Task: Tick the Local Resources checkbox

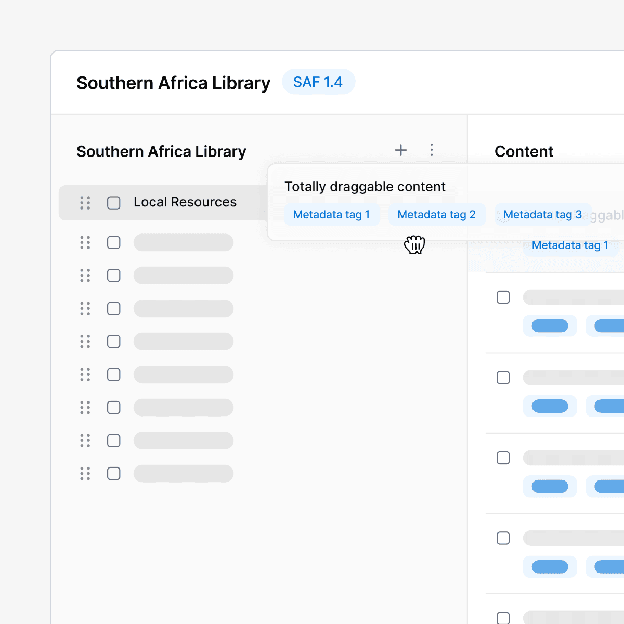Action: [x=114, y=203]
